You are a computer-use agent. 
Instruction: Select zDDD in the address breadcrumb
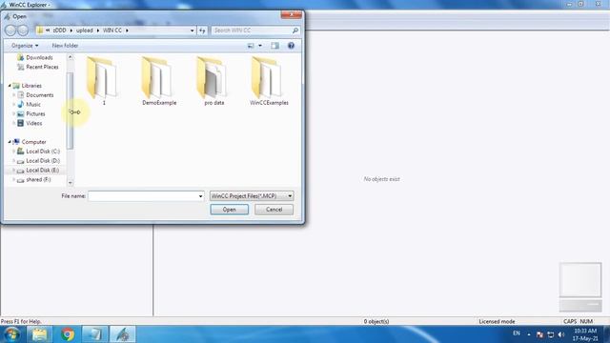point(59,30)
